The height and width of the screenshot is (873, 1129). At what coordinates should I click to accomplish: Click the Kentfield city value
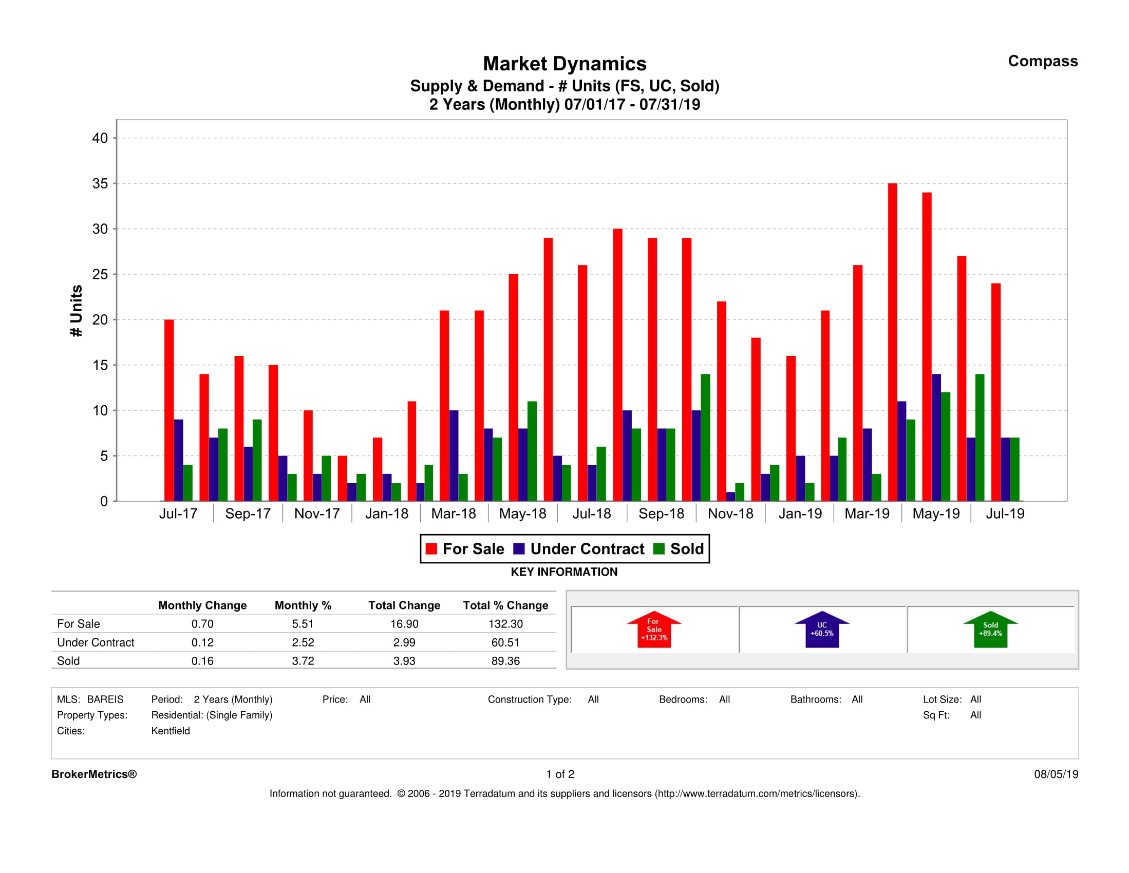click(x=171, y=731)
